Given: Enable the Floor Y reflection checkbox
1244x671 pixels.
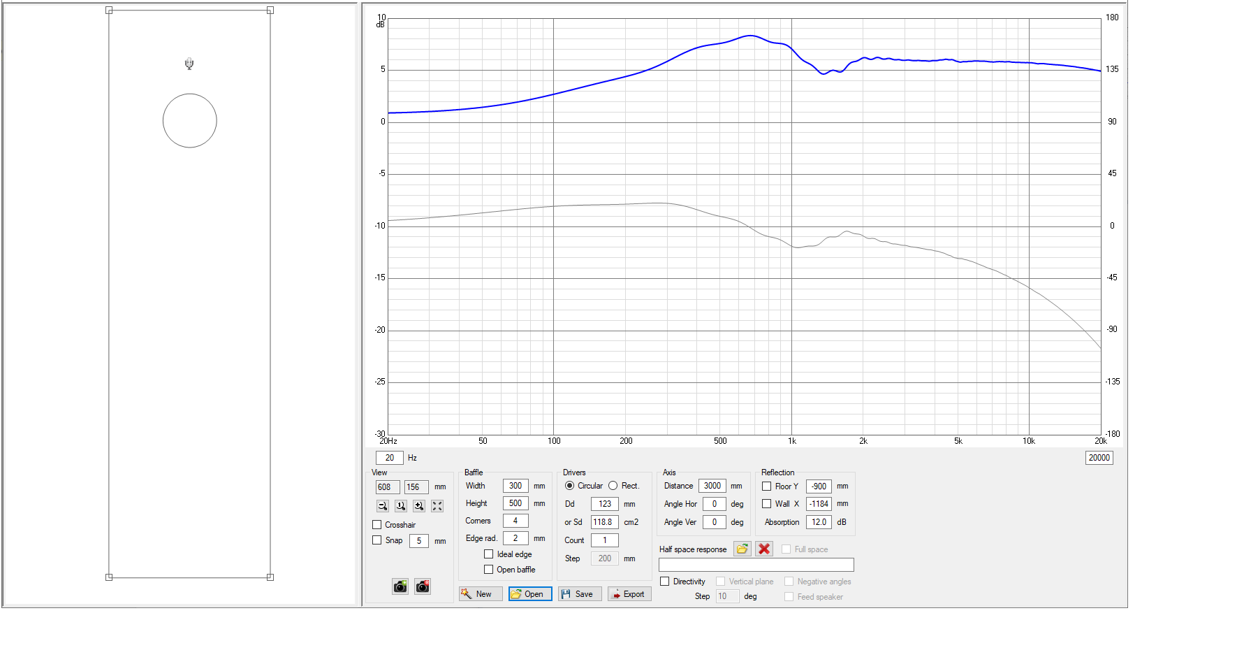Looking at the screenshot, I should coord(767,486).
